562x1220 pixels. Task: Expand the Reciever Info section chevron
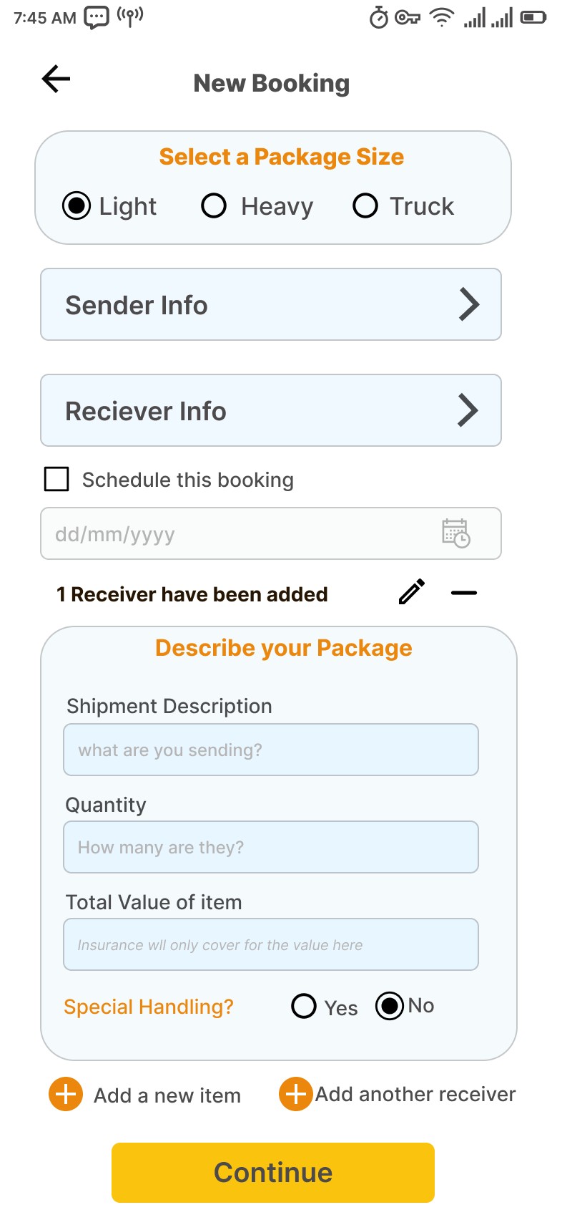point(468,410)
